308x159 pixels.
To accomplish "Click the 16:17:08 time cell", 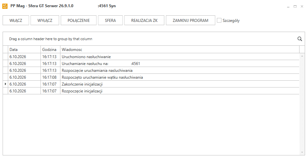I will 51,77.
